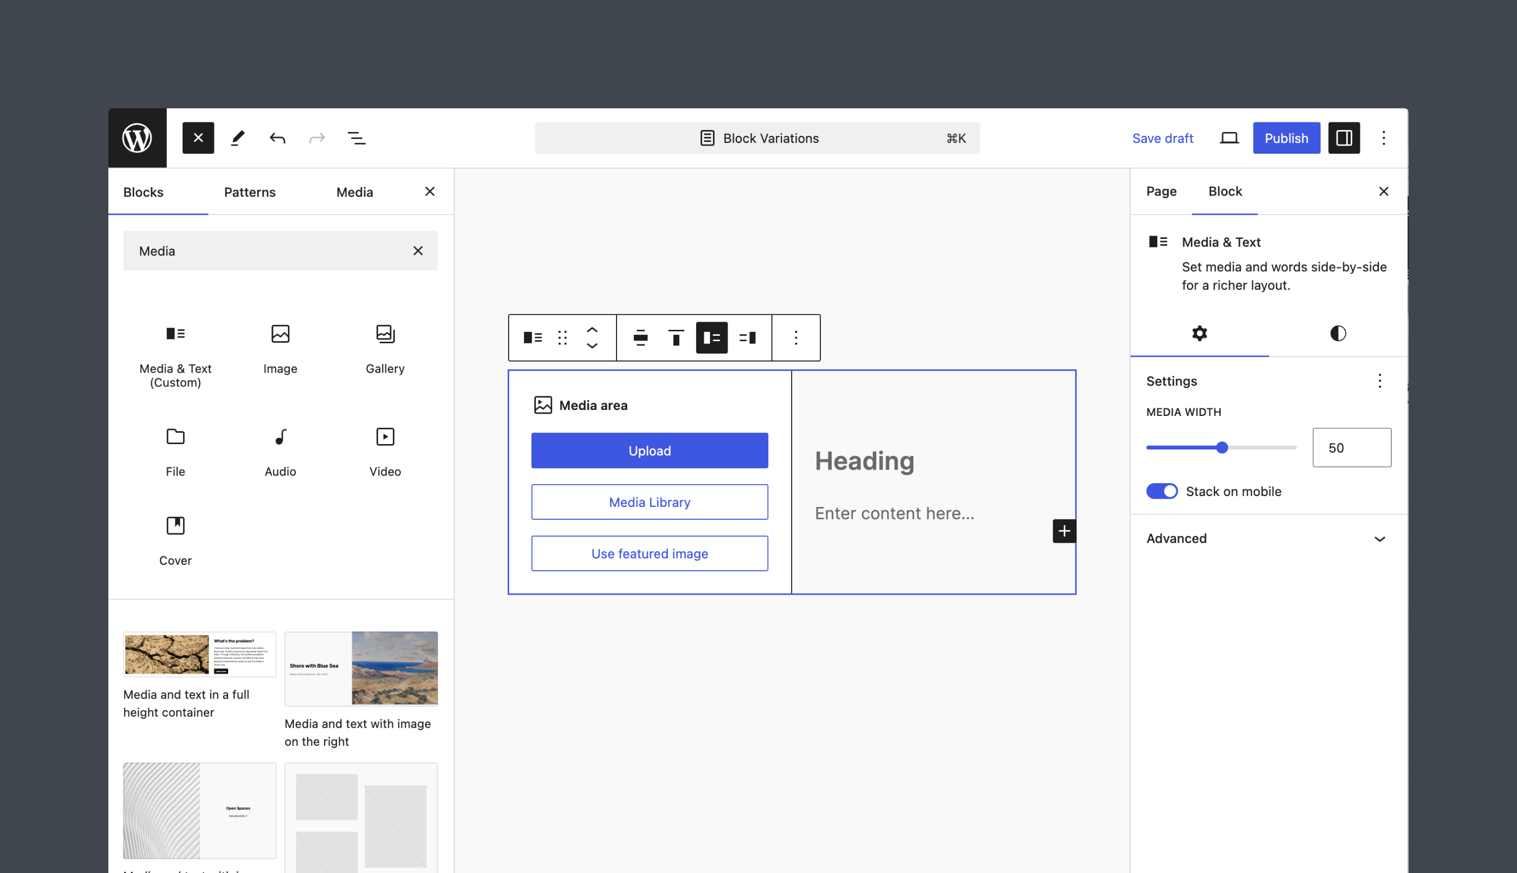The height and width of the screenshot is (873, 1517).
Task: Insert the File block
Action: pyautogui.click(x=175, y=452)
